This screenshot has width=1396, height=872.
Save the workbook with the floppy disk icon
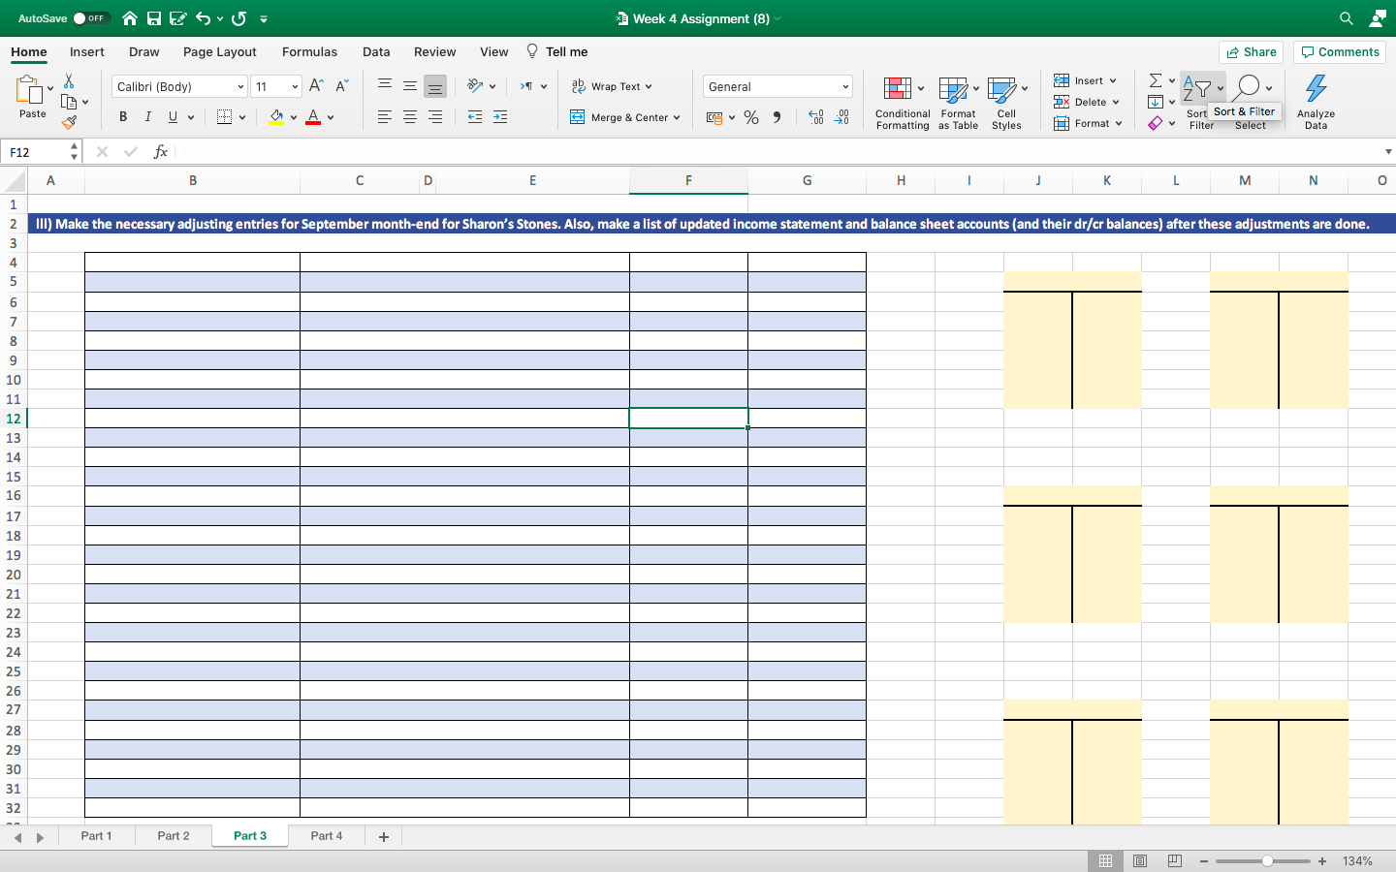click(154, 18)
